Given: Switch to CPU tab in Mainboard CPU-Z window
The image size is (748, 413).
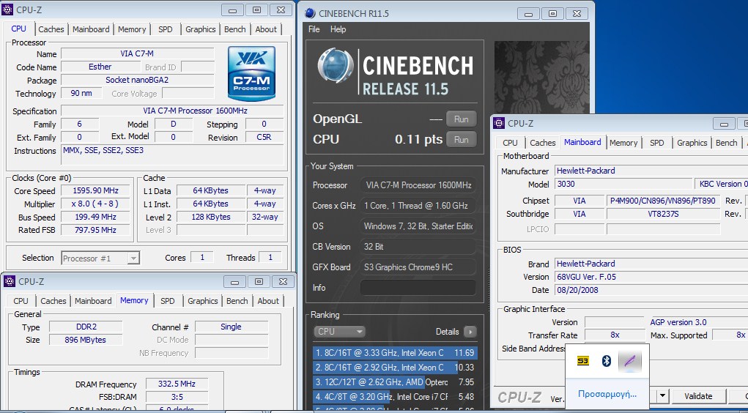Looking at the screenshot, I should point(510,143).
